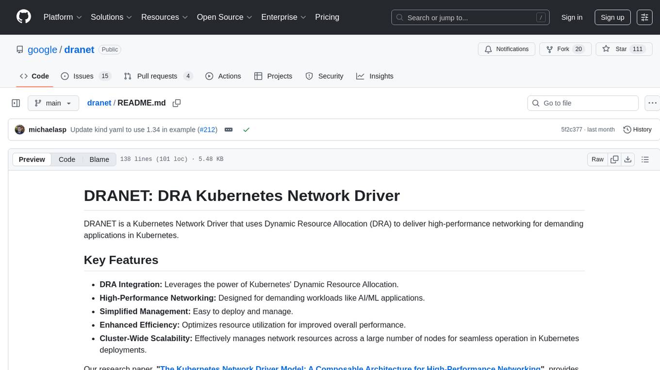Select the Code tab

(x=34, y=76)
